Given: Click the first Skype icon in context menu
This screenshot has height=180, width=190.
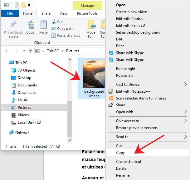Looking at the screenshot, I should pos(111,53).
